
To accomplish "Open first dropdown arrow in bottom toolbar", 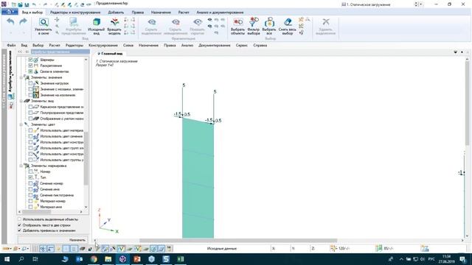I will pyautogui.click(x=11, y=249).
